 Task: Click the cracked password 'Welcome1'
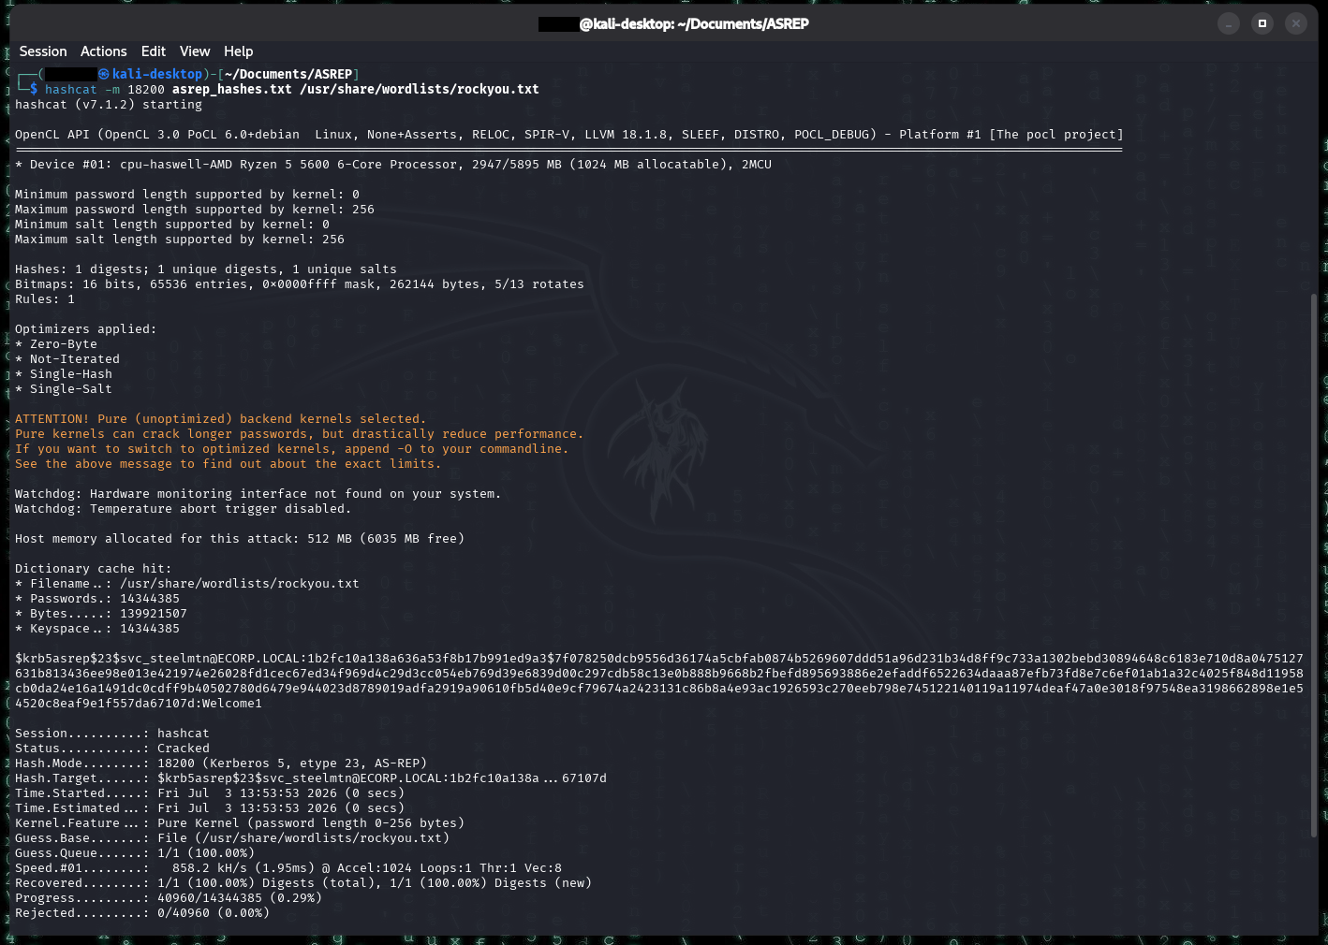click(x=232, y=704)
